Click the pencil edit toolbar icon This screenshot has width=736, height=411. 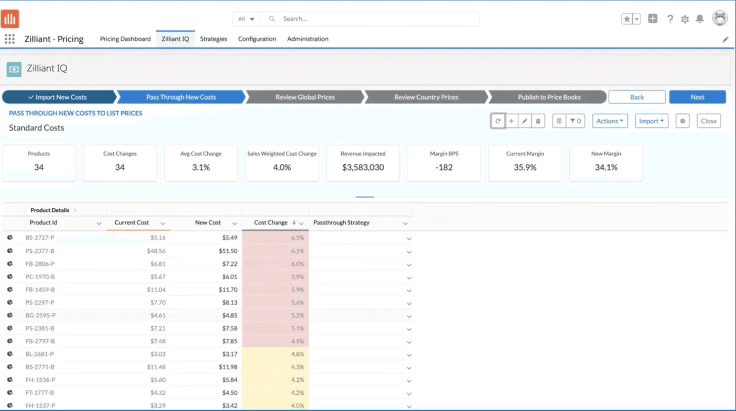(x=525, y=121)
